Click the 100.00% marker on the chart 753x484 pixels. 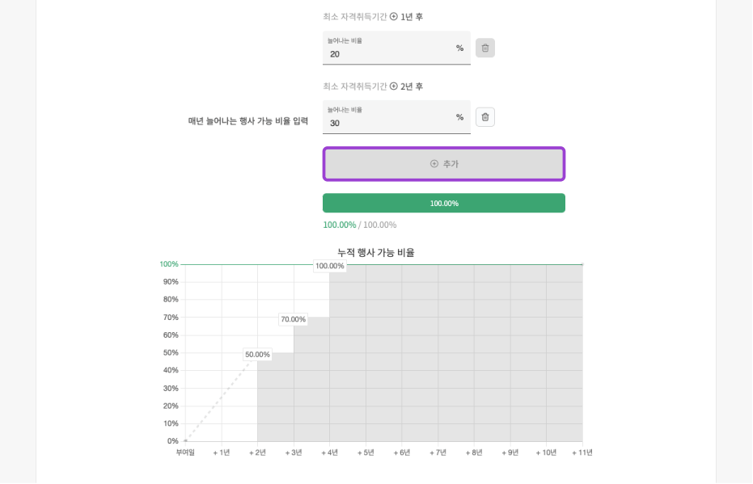click(x=329, y=264)
